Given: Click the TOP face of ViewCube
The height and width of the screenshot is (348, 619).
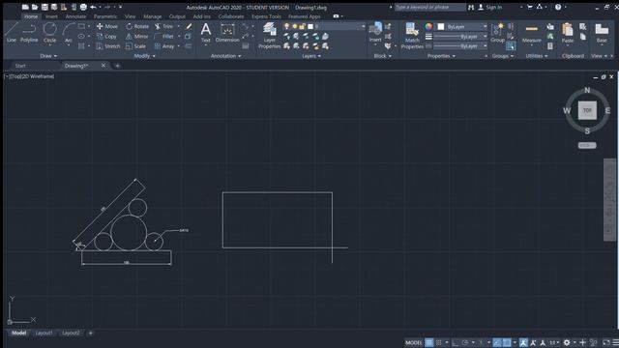Looking at the screenshot, I should pyautogui.click(x=587, y=110).
